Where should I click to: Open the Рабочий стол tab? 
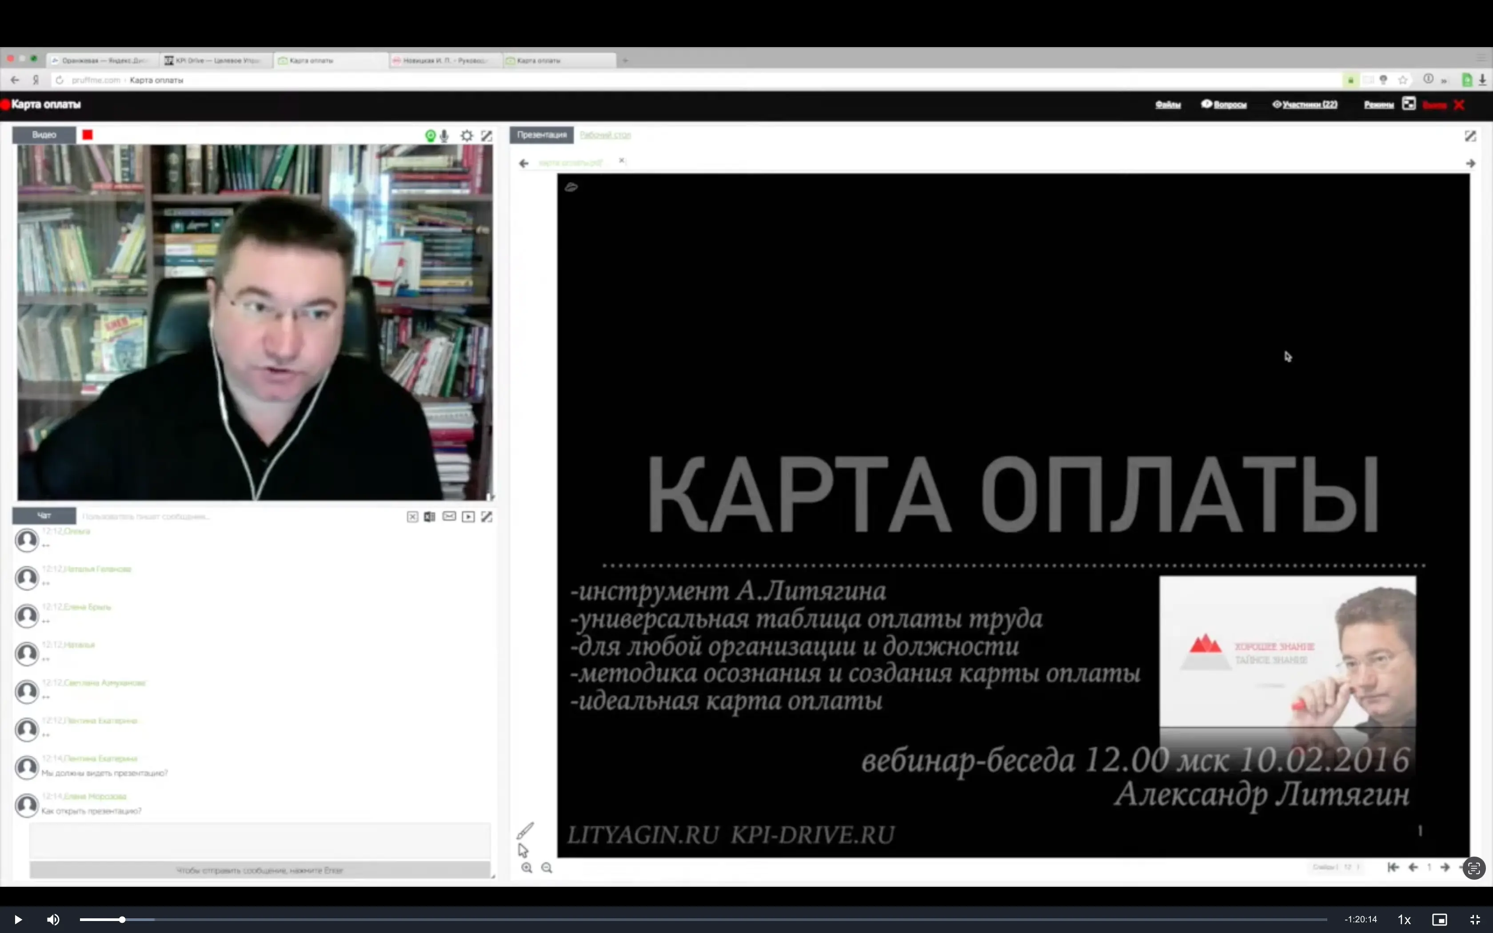click(605, 135)
